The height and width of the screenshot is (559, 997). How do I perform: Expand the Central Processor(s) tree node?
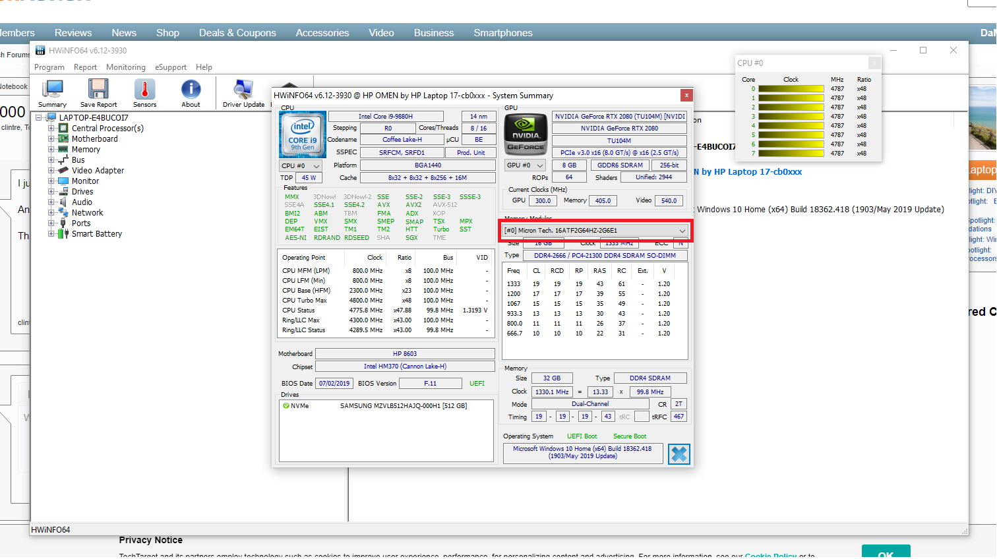51,129
